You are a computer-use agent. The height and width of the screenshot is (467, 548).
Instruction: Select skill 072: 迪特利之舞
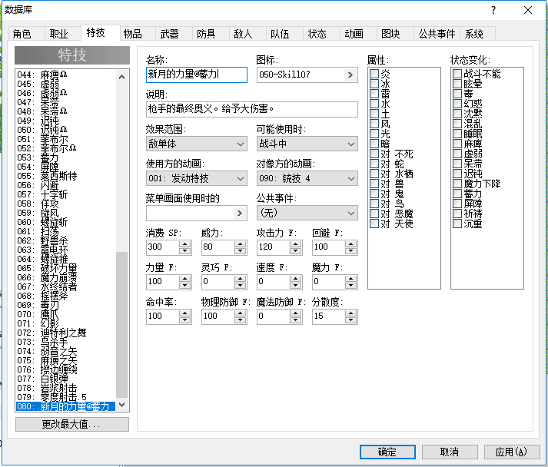pos(65,333)
